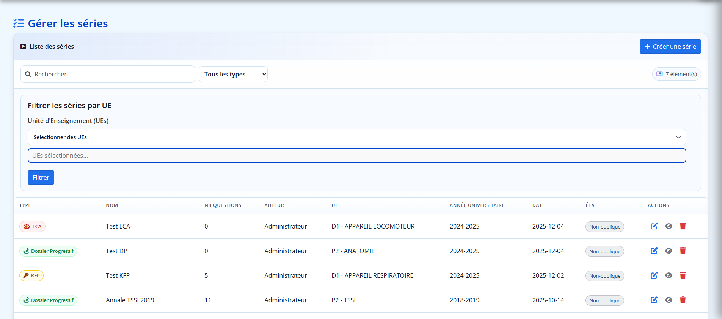Click the Nom column header
722x319 pixels.
pyautogui.click(x=112, y=205)
